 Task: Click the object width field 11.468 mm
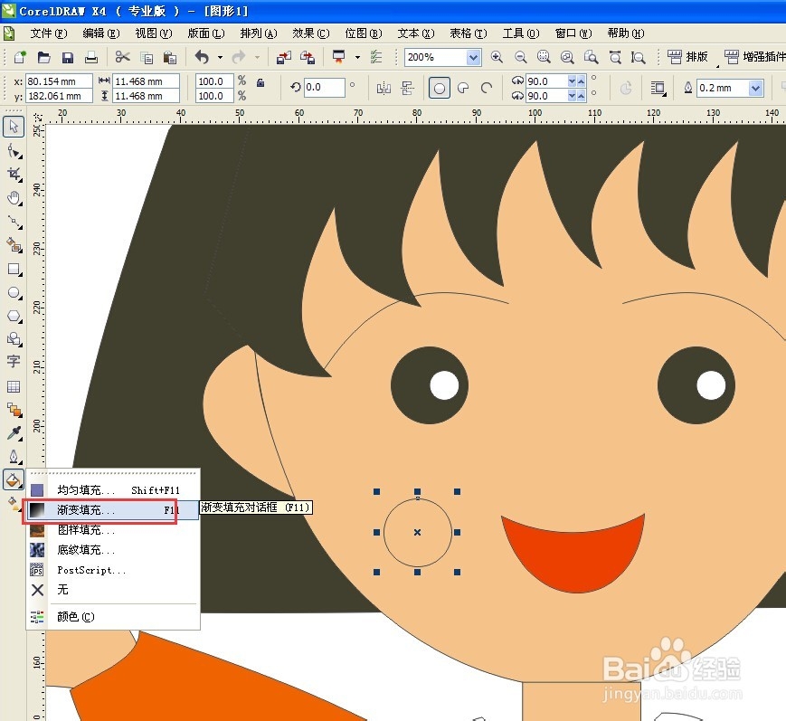click(146, 81)
